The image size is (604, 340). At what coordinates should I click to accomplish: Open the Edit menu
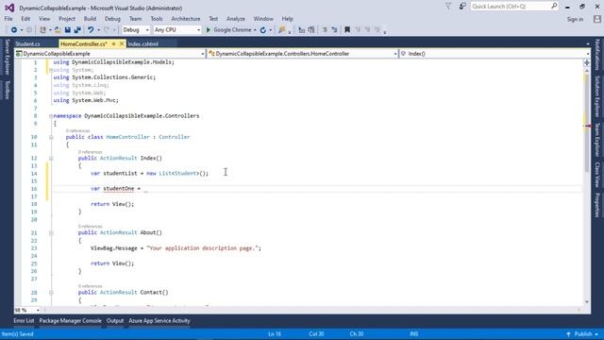[25, 19]
